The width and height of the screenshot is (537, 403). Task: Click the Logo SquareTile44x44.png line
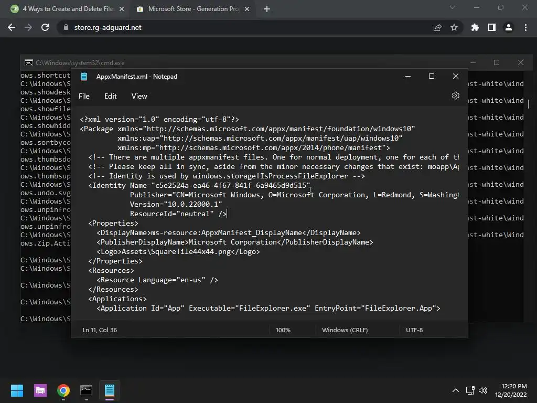[178, 252]
